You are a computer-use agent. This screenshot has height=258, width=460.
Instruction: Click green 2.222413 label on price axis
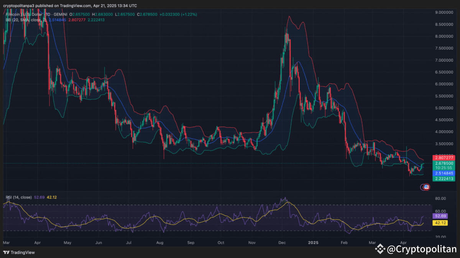tap(444, 178)
